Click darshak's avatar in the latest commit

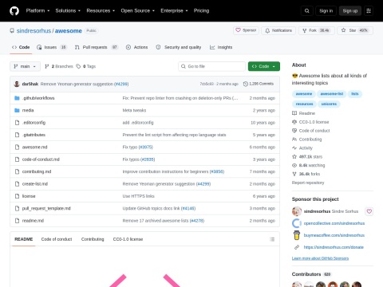(x=17, y=84)
